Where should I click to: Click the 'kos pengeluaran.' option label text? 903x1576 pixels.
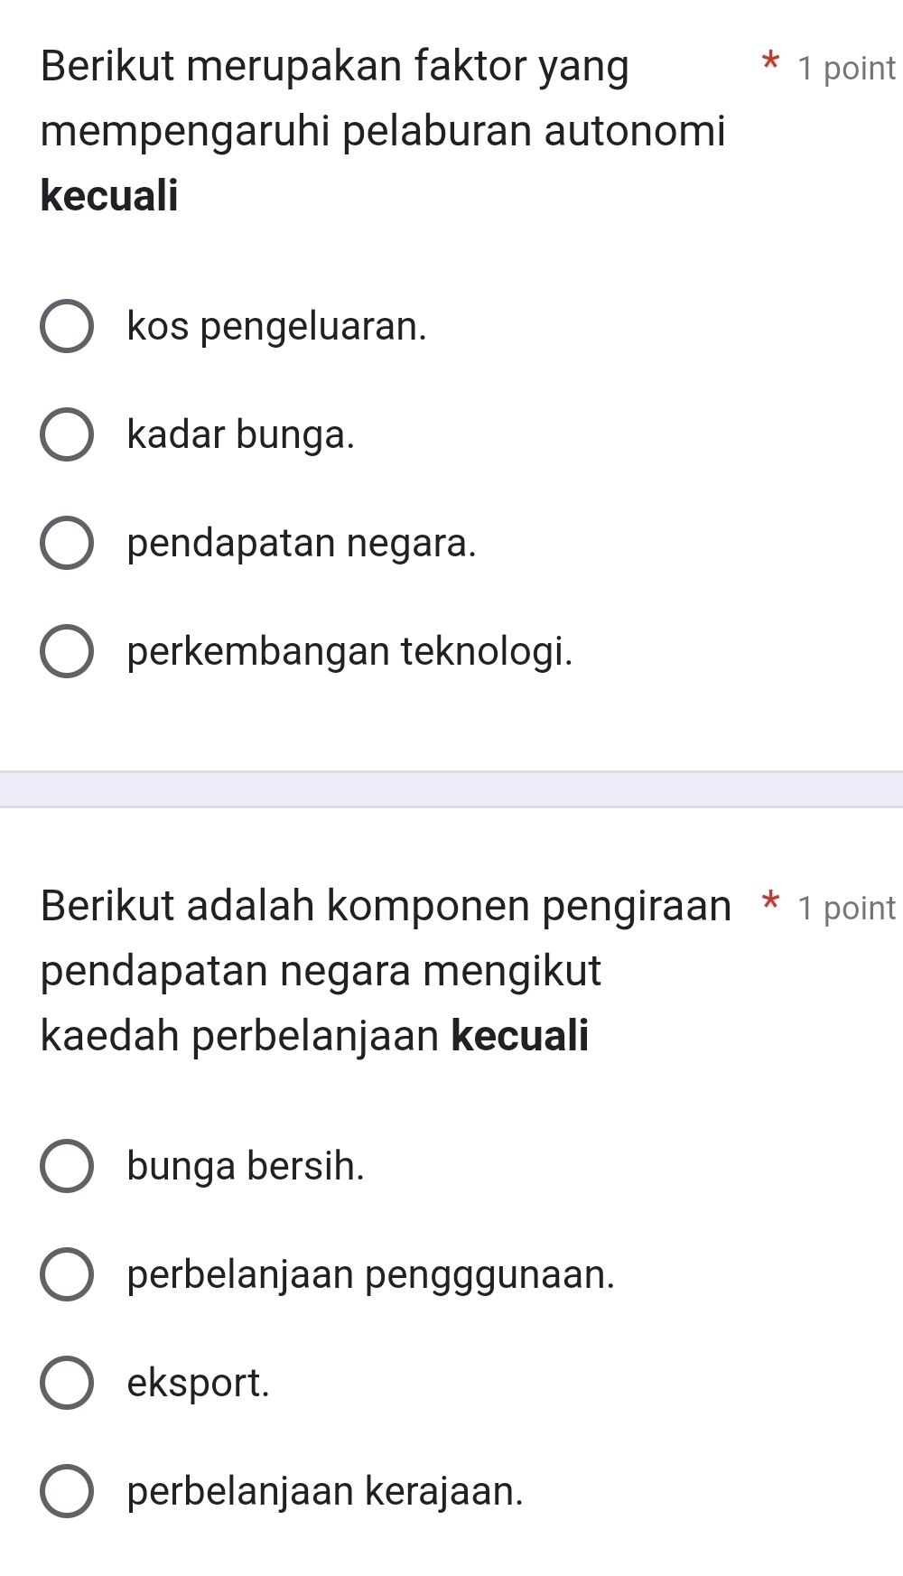(276, 327)
